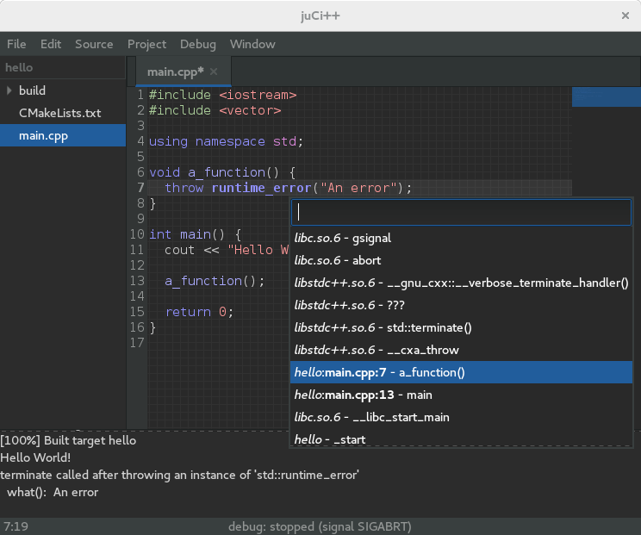Open the Source menu

pyautogui.click(x=94, y=44)
